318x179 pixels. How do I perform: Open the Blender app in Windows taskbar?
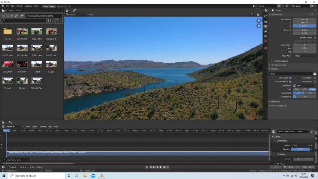(x=101, y=176)
